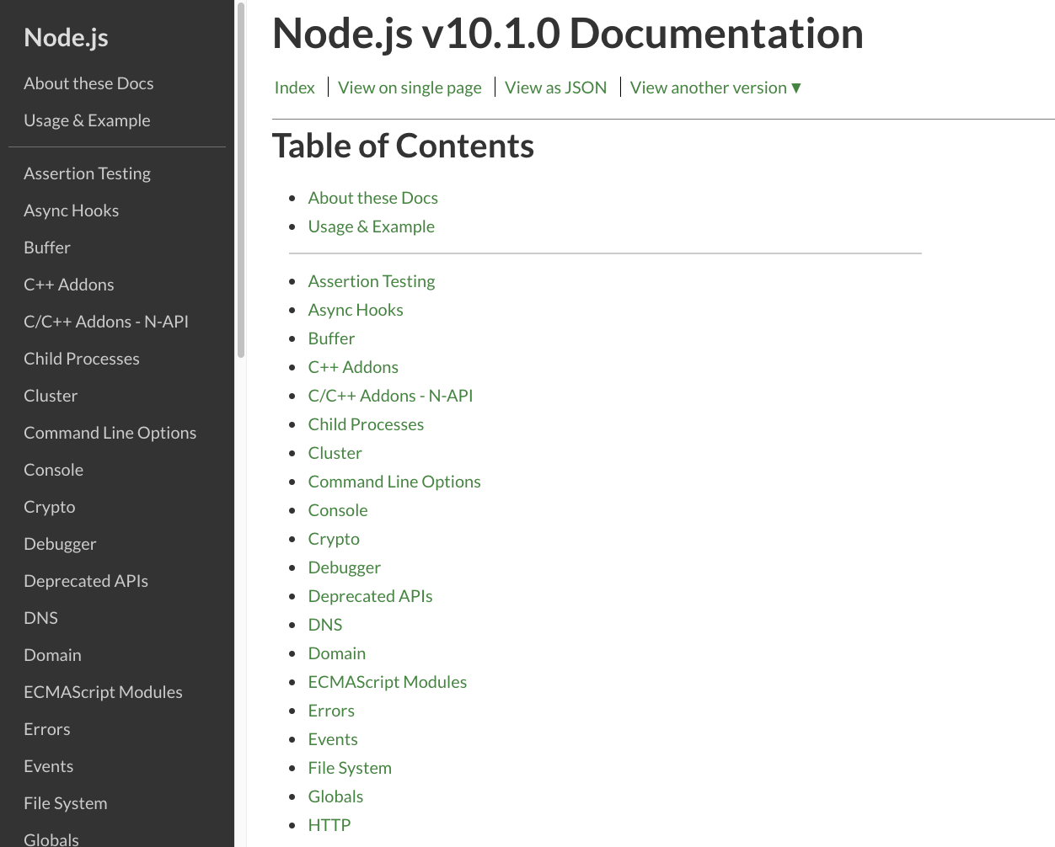Choose View on single page
The width and height of the screenshot is (1055, 847).
point(410,88)
